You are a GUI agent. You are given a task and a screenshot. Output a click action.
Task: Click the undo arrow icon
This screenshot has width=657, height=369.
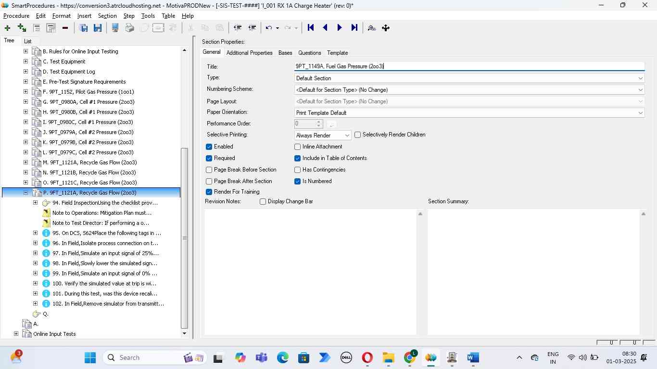click(269, 28)
